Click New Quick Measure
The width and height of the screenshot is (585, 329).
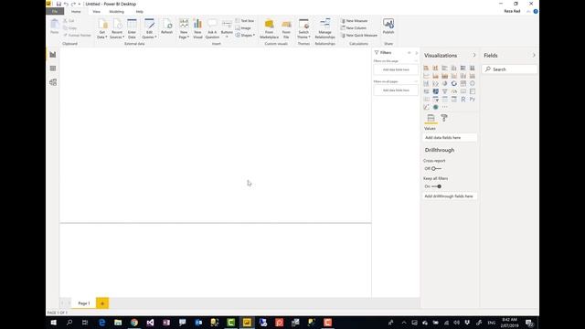point(359,35)
